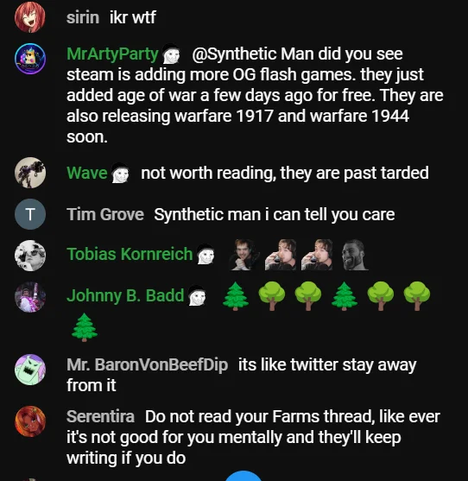Viewport: 468px width, 481px height.
Task: Open Johnny B. Badd's avatar
Action: coord(30,297)
